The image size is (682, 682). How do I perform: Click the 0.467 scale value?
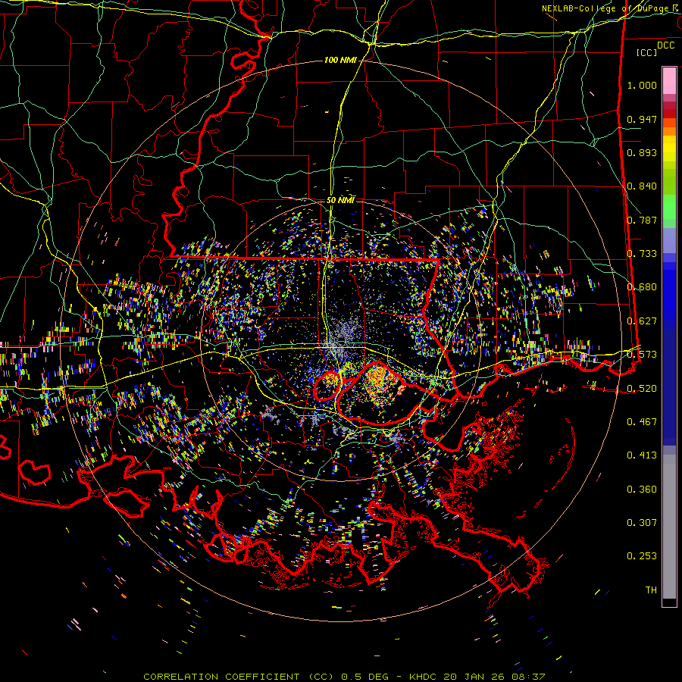[x=642, y=422]
